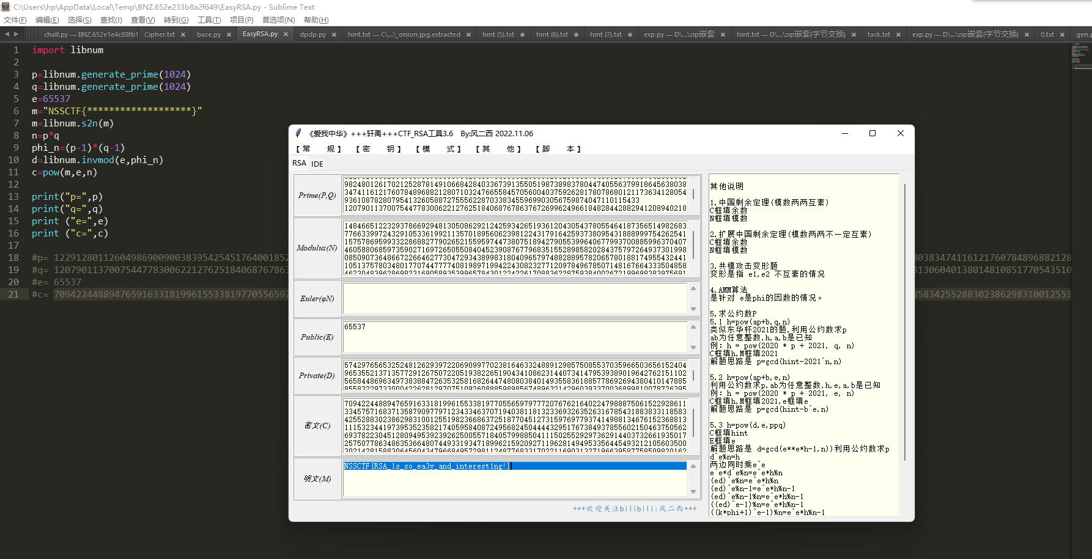Open the 其他 menu in RSA tool
This screenshot has width=1092, height=559.
point(498,149)
